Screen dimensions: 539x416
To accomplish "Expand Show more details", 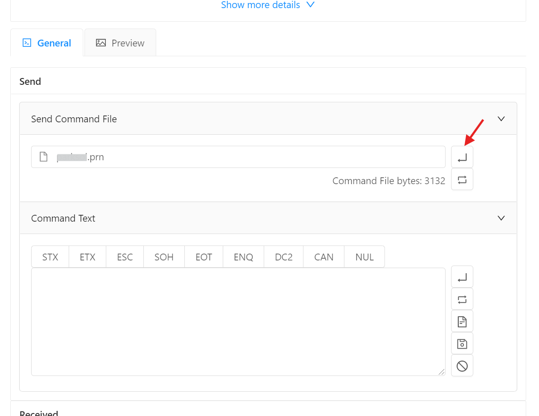I will [267, 5].
